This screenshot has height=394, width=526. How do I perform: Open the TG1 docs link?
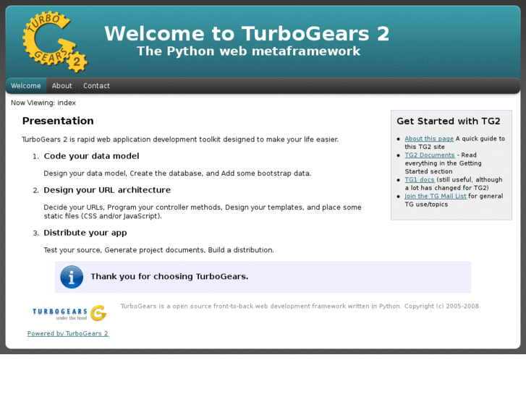click(420, 179)
